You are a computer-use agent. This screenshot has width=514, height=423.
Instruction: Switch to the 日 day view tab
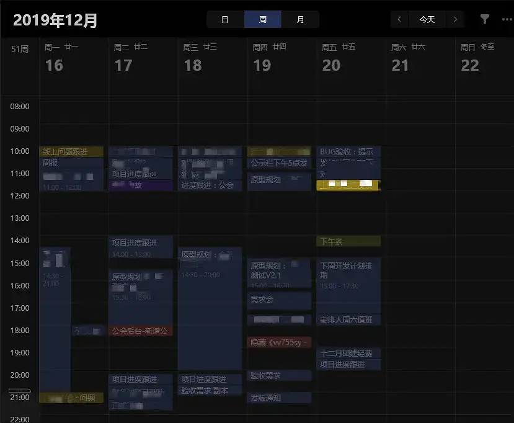224,19
